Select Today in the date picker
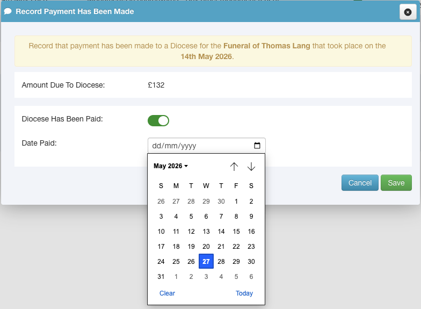421x309 pixels. [244, 293]
